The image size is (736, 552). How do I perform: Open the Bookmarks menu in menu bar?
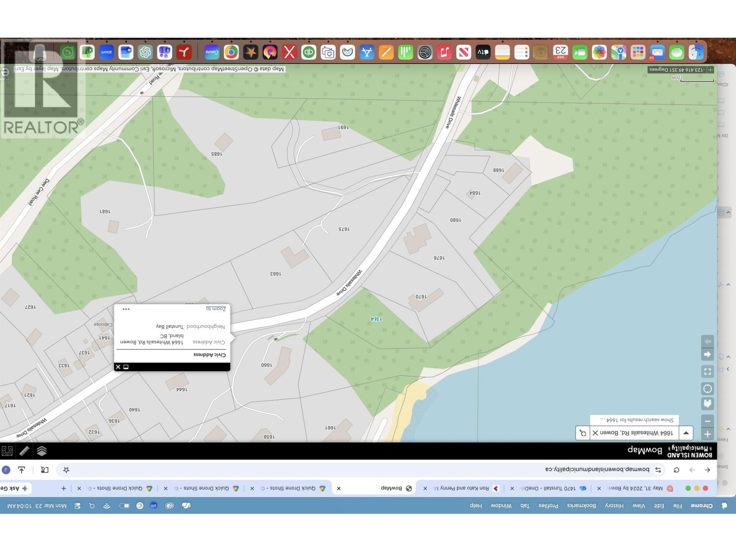coord(581,506)
